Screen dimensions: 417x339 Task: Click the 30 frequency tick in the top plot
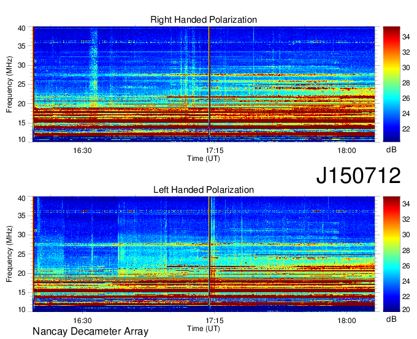point(21,65)
